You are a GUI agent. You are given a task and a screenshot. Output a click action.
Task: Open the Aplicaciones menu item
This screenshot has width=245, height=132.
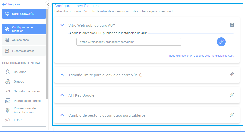tap(20, 40)
